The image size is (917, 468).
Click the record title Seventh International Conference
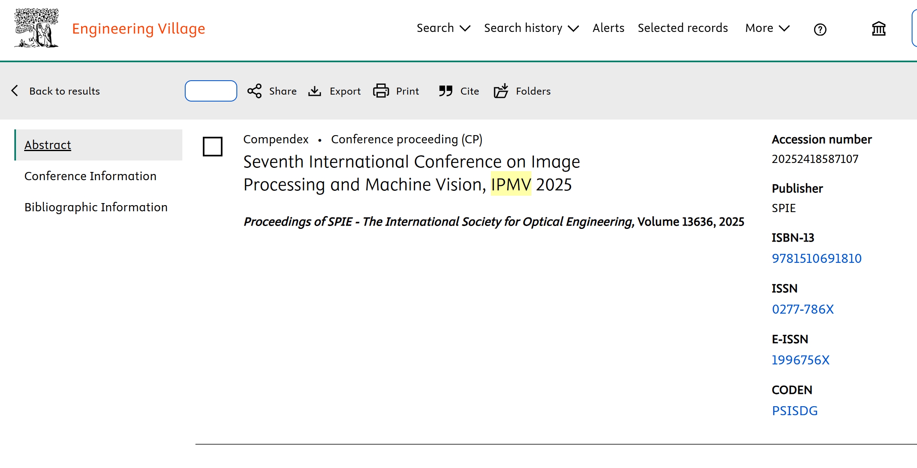pos(411,173)
